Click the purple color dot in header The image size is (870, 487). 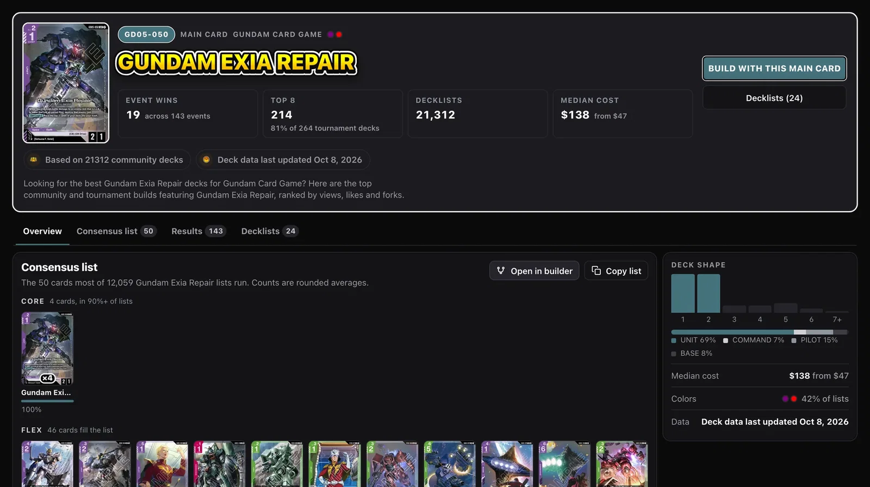[x=331, y=34]
